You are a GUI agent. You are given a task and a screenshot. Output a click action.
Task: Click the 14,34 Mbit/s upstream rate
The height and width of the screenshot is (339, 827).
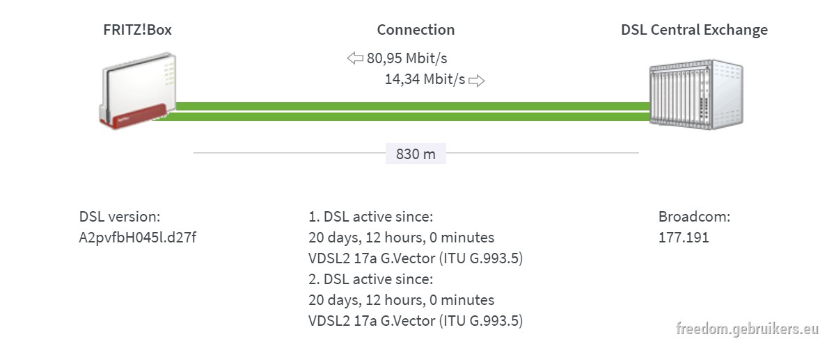[x=425, y=79]
